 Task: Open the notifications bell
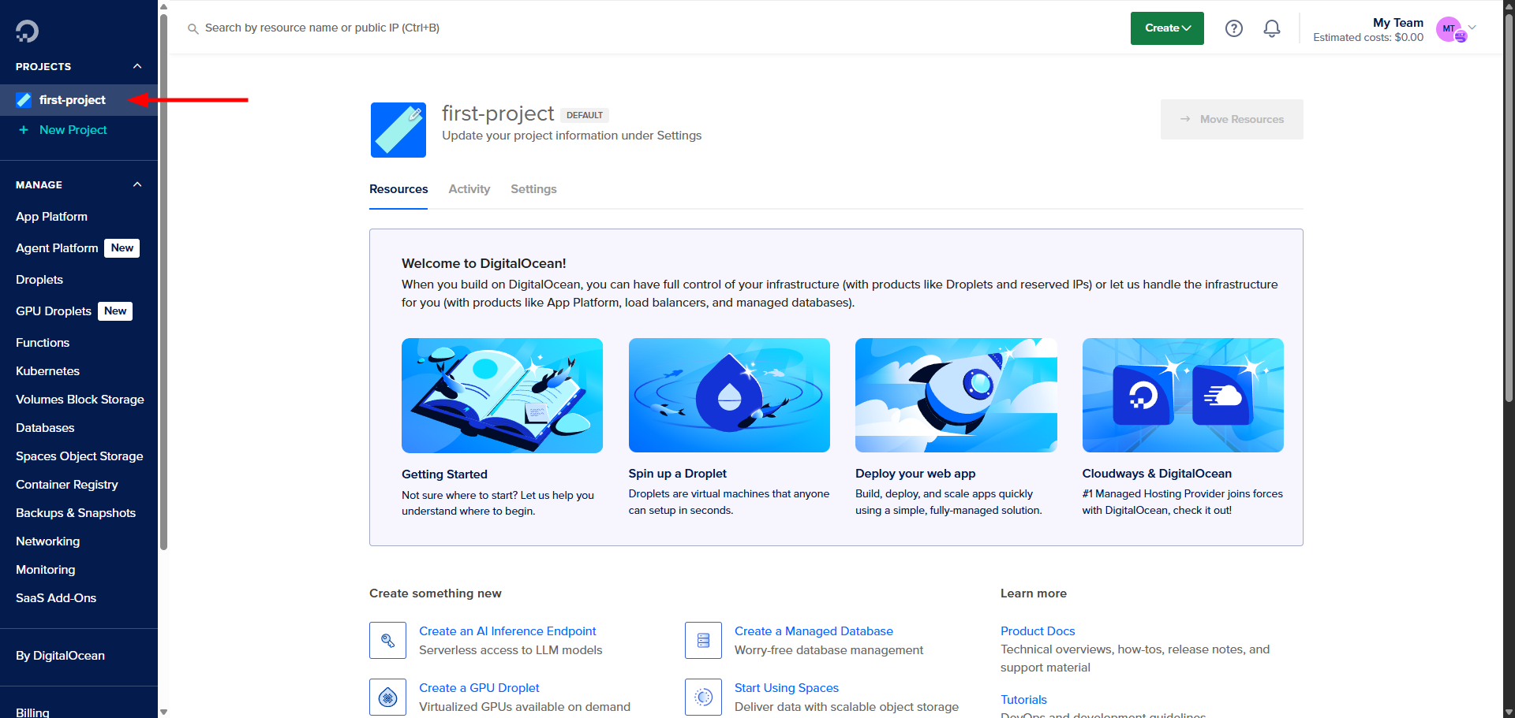(x=1271, y=28)
